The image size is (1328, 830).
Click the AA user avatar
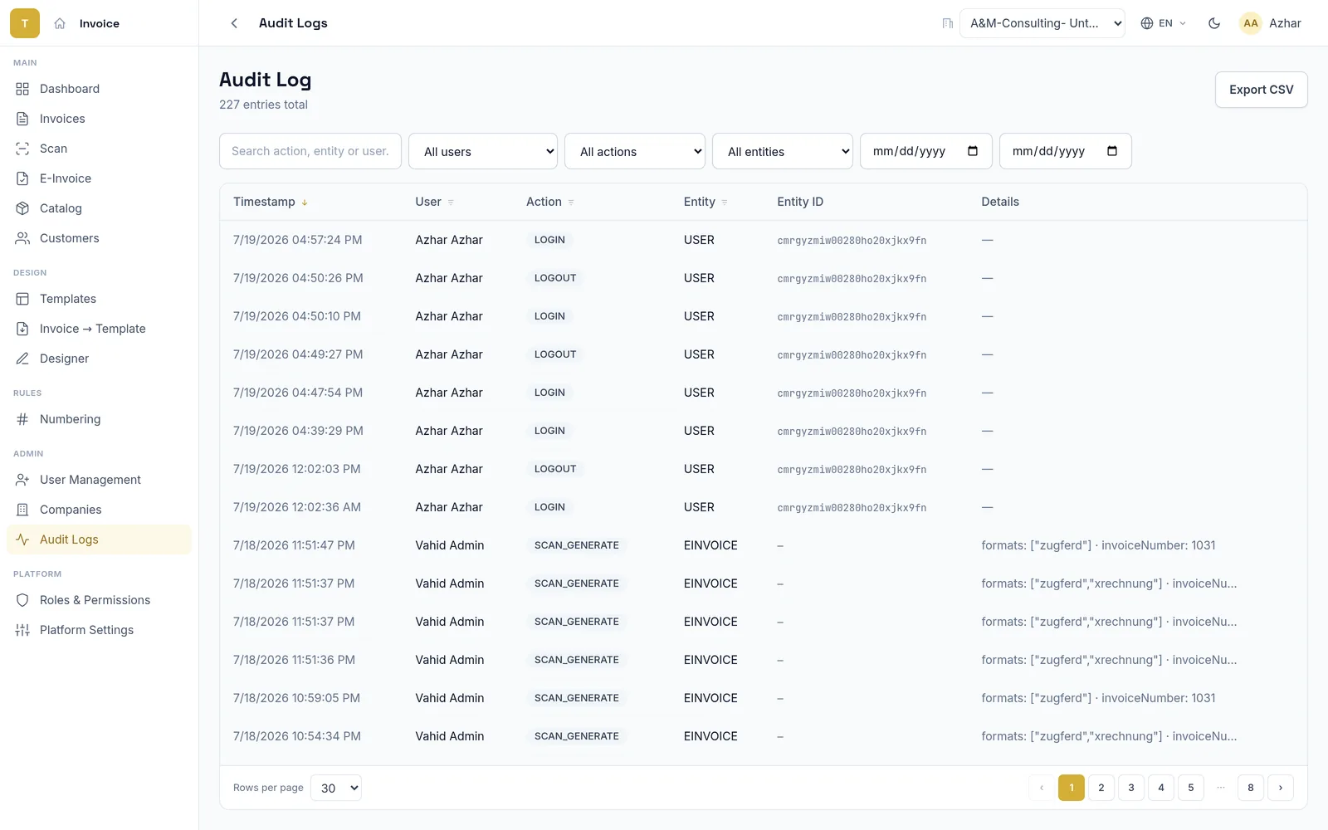pyautogui.click(x=1251, y=23)
